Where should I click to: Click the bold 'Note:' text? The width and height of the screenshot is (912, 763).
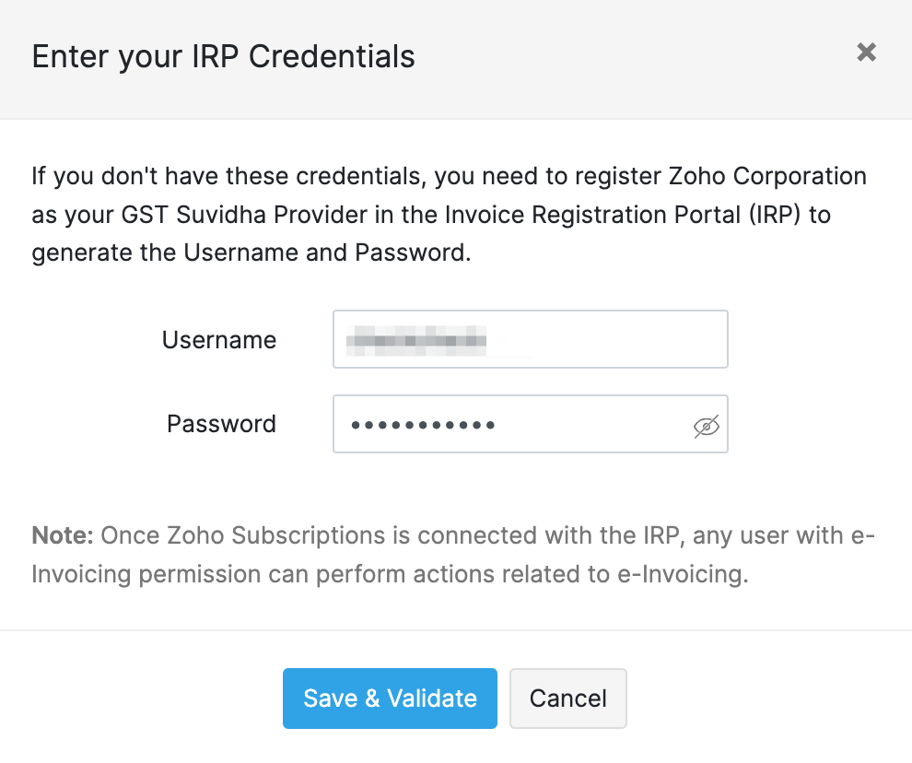click(x=63, y=535)
